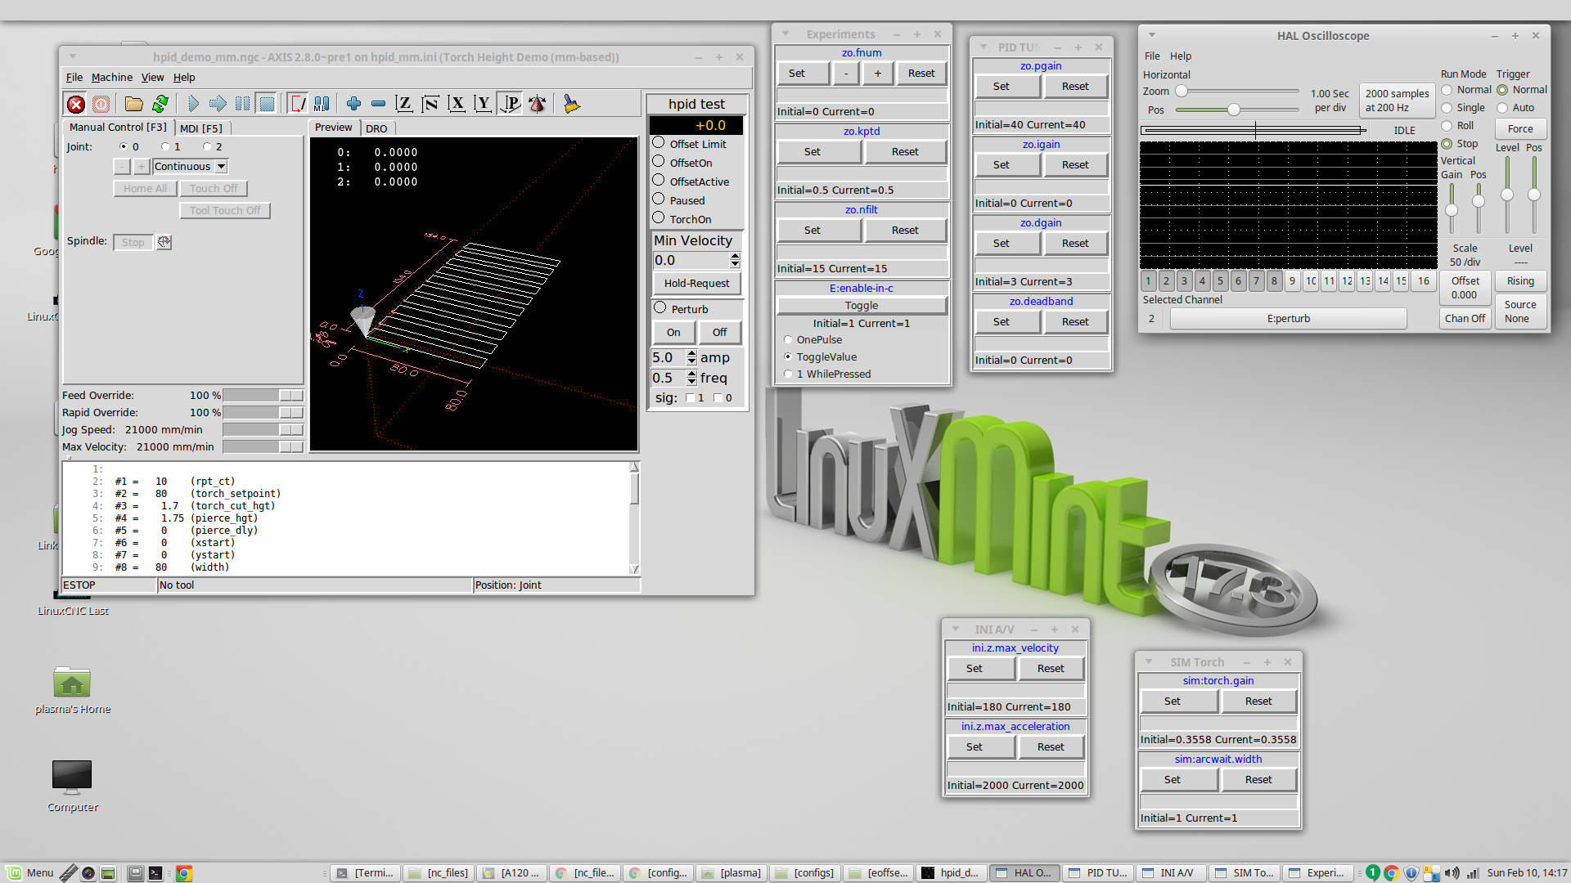Open the Machine menu
Viewport: 1571px width, 883px height.
point(112,78)
